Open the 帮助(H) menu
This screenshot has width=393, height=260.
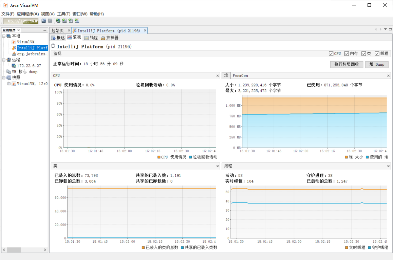click(97, 14)
